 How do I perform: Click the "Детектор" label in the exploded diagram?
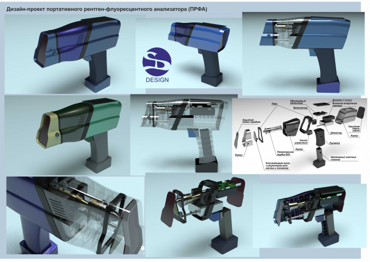click(336, 133)
